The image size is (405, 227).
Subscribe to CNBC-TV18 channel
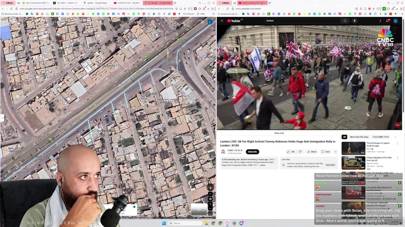coord(252,152)
